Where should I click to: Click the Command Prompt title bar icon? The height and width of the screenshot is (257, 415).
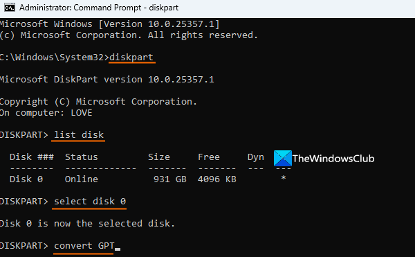[x=10, y=8]
